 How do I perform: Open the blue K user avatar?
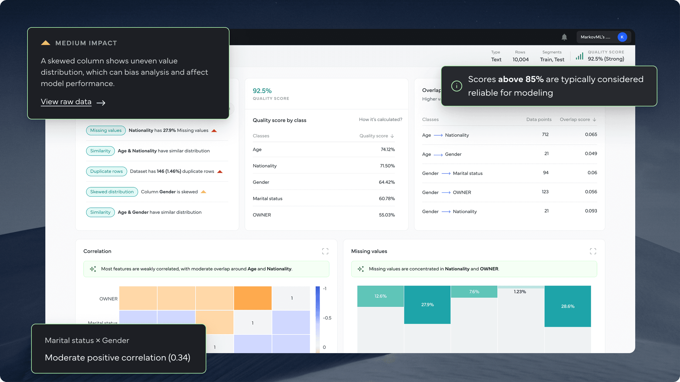622,37
